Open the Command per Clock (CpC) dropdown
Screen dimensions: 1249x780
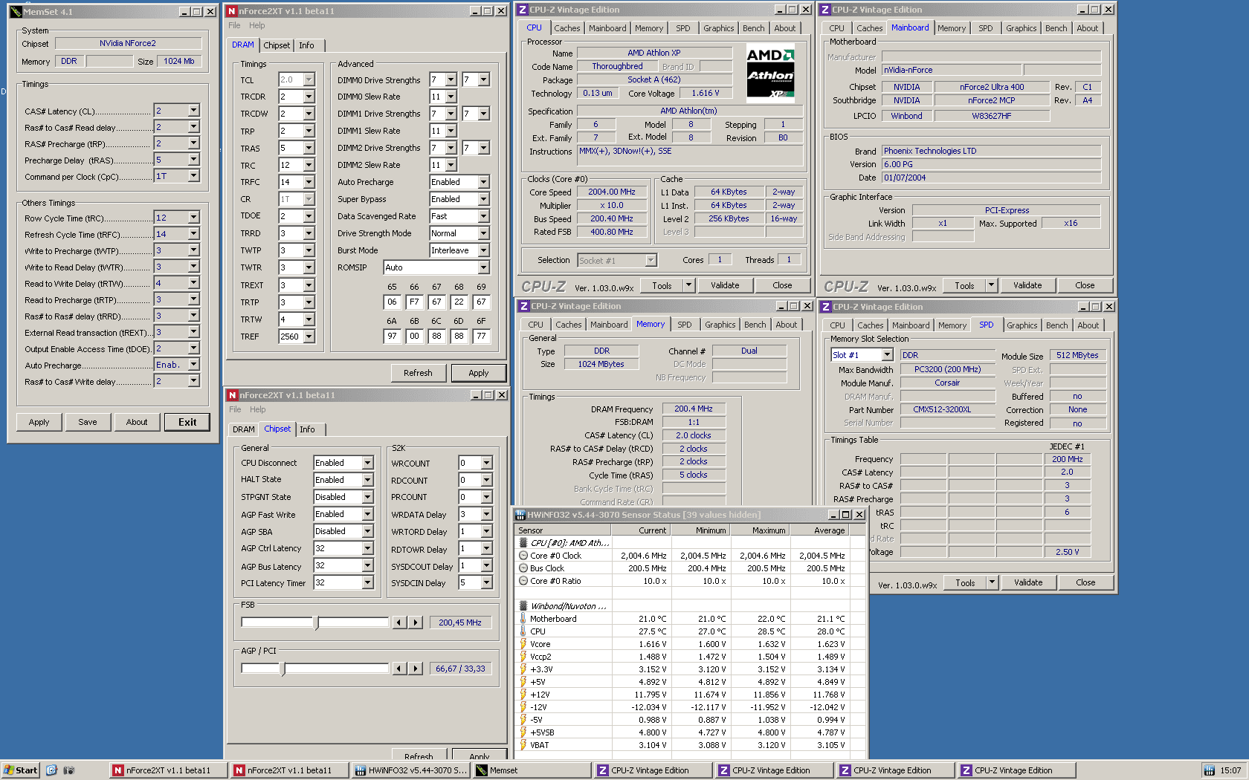point(193,176)
